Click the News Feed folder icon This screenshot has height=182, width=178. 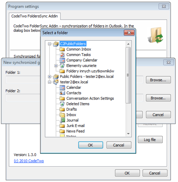[62, 131]
